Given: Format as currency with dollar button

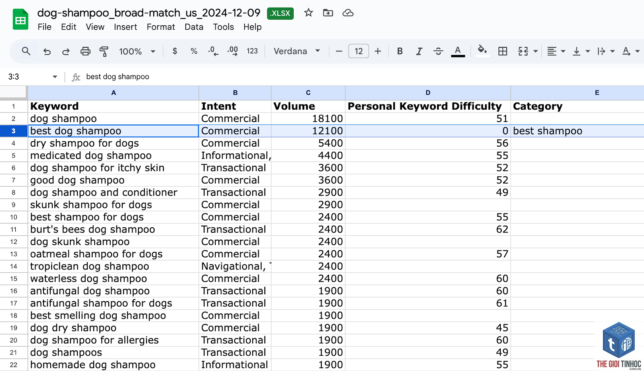Looking at the screenshot, I should coord(175,51).
